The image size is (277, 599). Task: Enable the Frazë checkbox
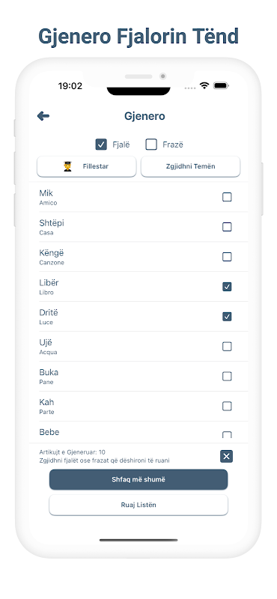click(x=151, y=145)
